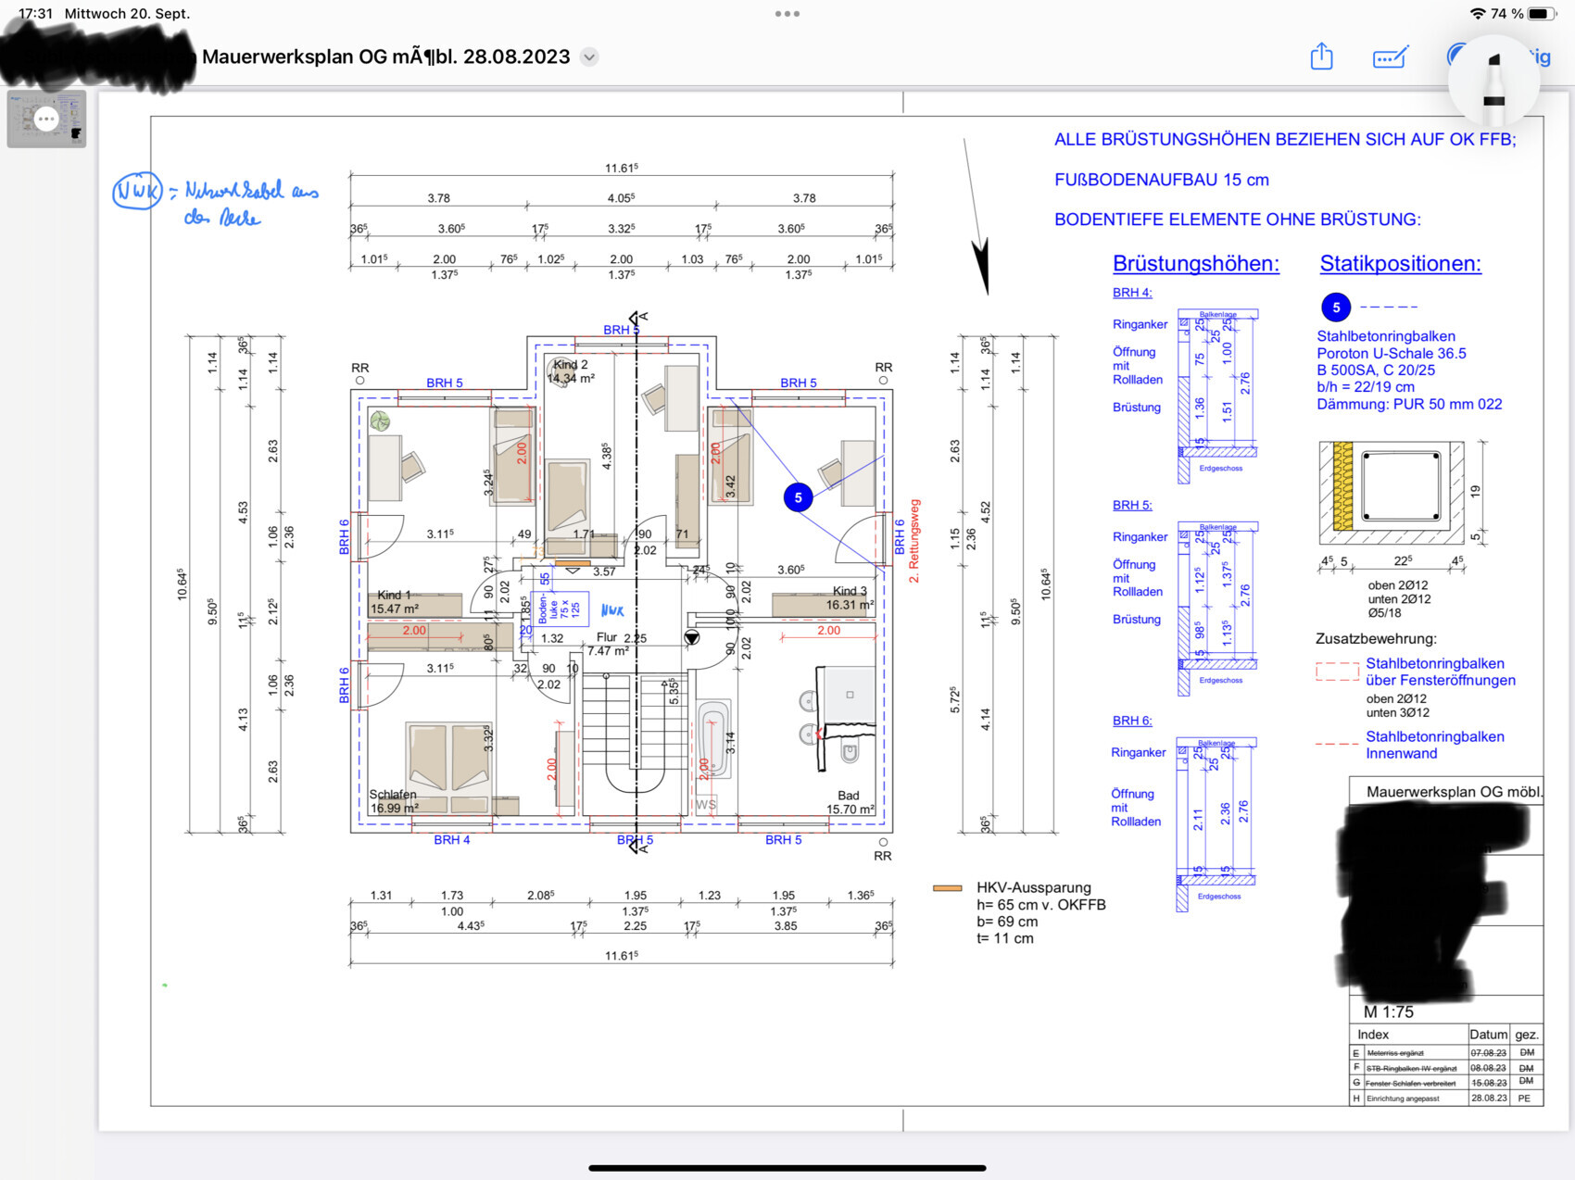Viewport: 1575px width, 1180px height.
Task: Tap the Fertig button behind the pencil palette
Action: 1539,57
